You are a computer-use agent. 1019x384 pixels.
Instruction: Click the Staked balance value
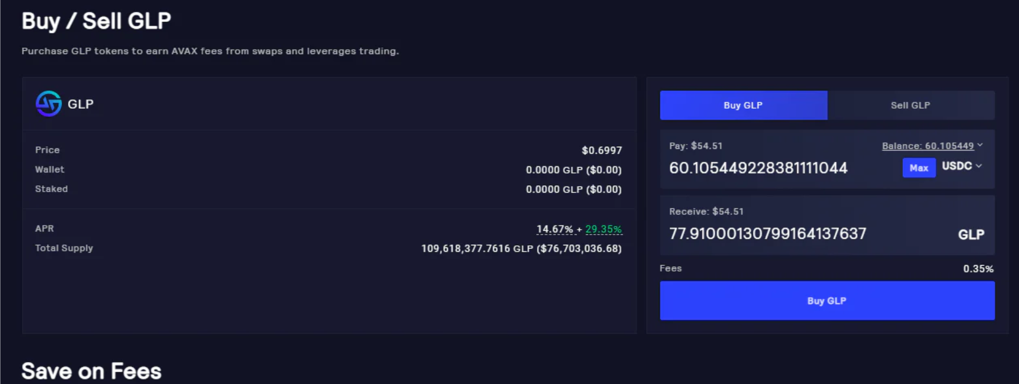pyautogui.click(x=573, y=189)
